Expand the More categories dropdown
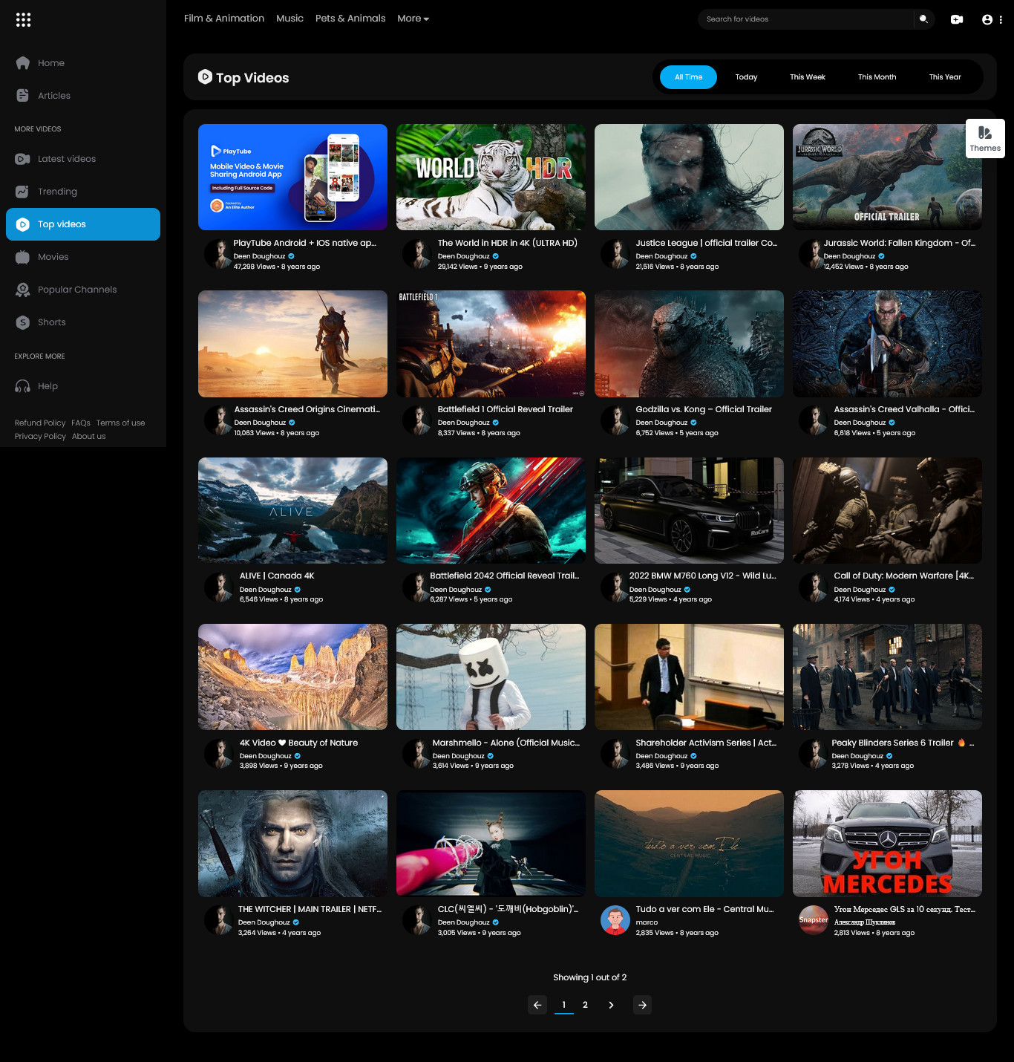The image size is (1014, 1062). pos(413,19)
